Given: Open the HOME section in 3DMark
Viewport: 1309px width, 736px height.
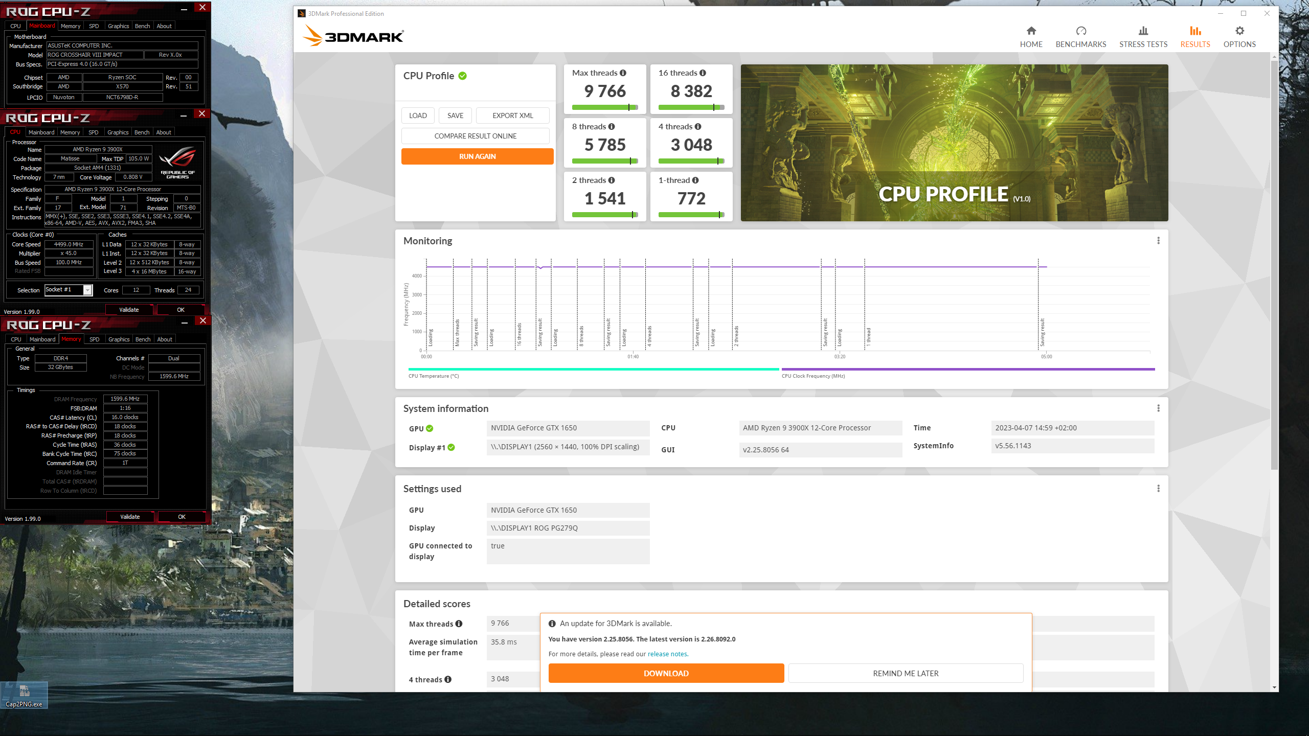Looking at the screenshot, I should tap(1031, 37).
